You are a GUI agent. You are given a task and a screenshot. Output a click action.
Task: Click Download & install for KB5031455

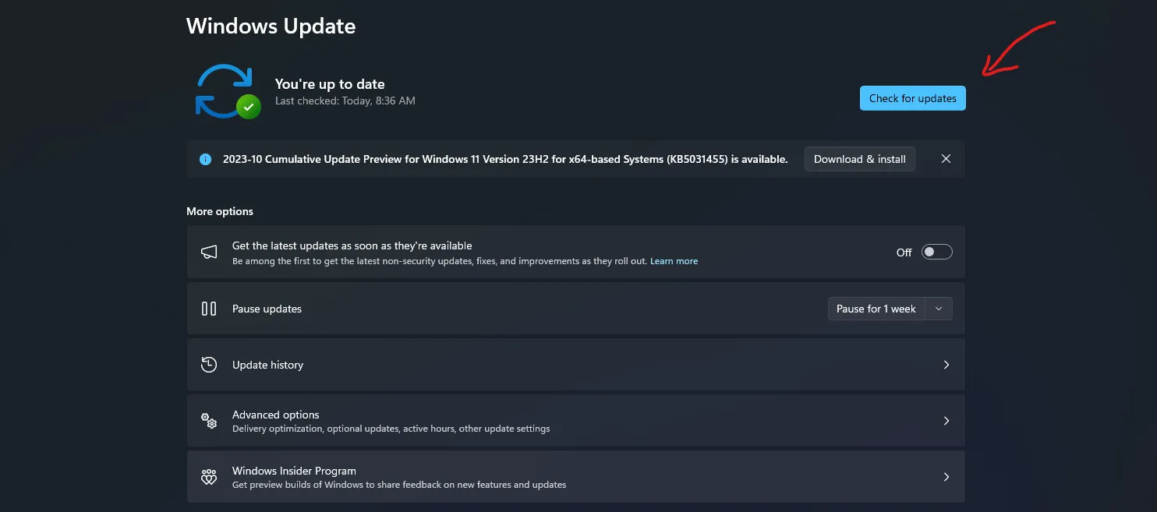pyautogui.click(x=859, y=159)
